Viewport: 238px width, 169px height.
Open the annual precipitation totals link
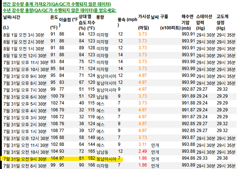[x=59, y=4]
